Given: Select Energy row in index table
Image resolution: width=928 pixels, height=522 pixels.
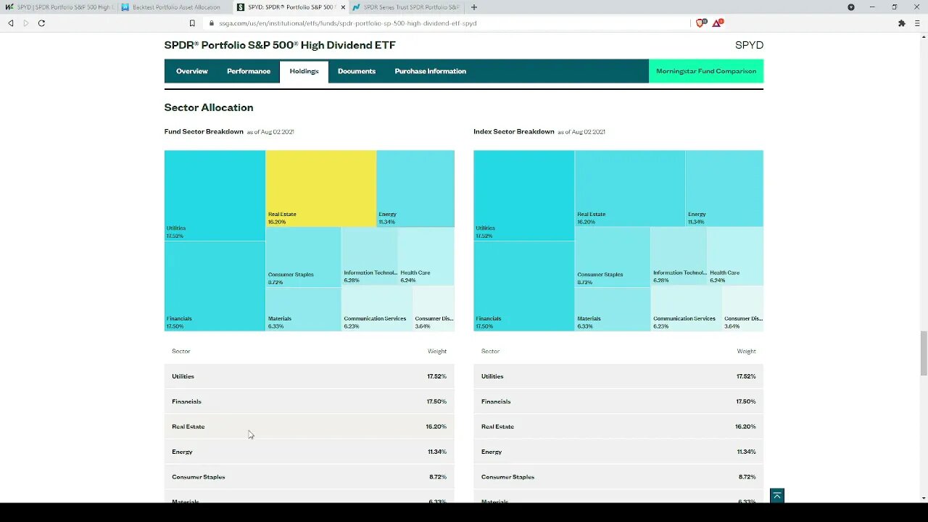Looking at the screenshot, I should tap(618, 452).
